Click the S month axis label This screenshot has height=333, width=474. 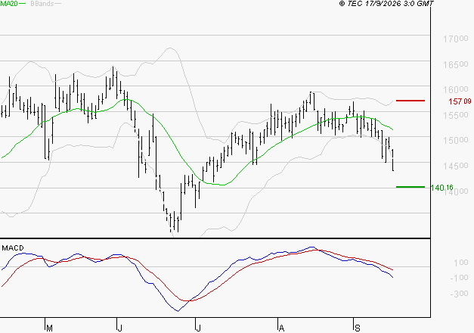coord(358,328)
